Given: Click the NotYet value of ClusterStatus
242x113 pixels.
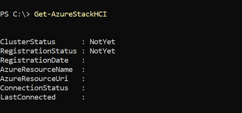Looking at the screenshot, I should (102, 42).
